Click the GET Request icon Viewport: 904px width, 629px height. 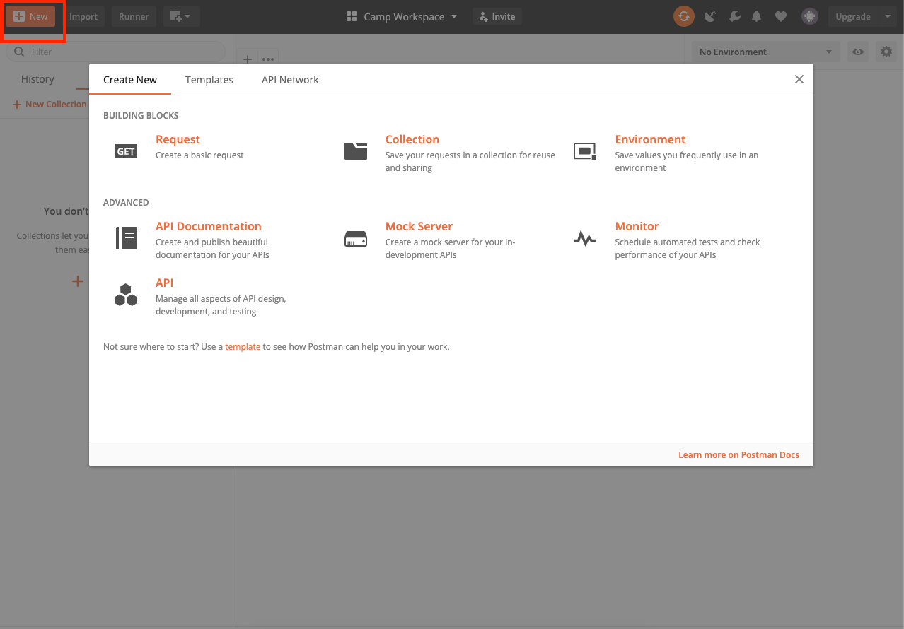[126, 151]
